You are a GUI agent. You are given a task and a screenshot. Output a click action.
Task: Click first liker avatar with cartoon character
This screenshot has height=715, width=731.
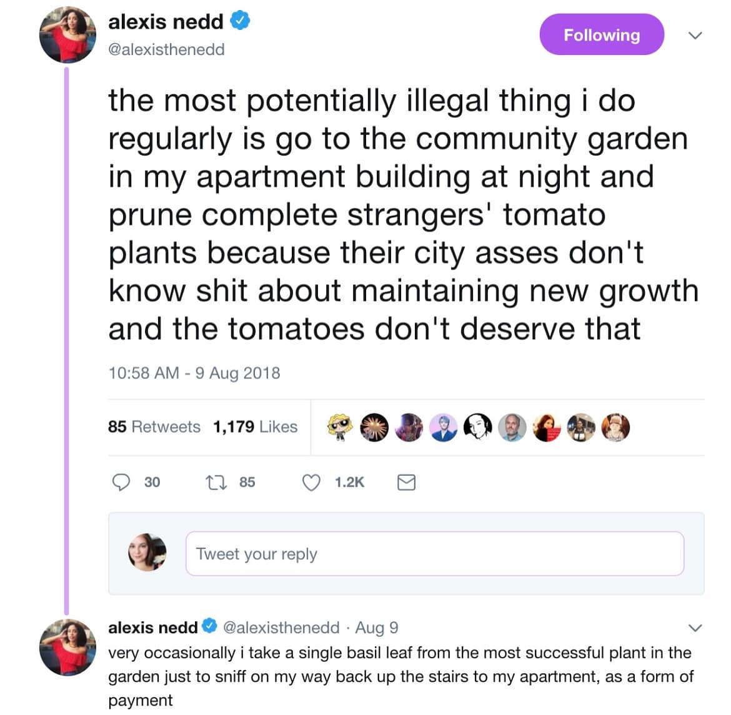(340, 427)
